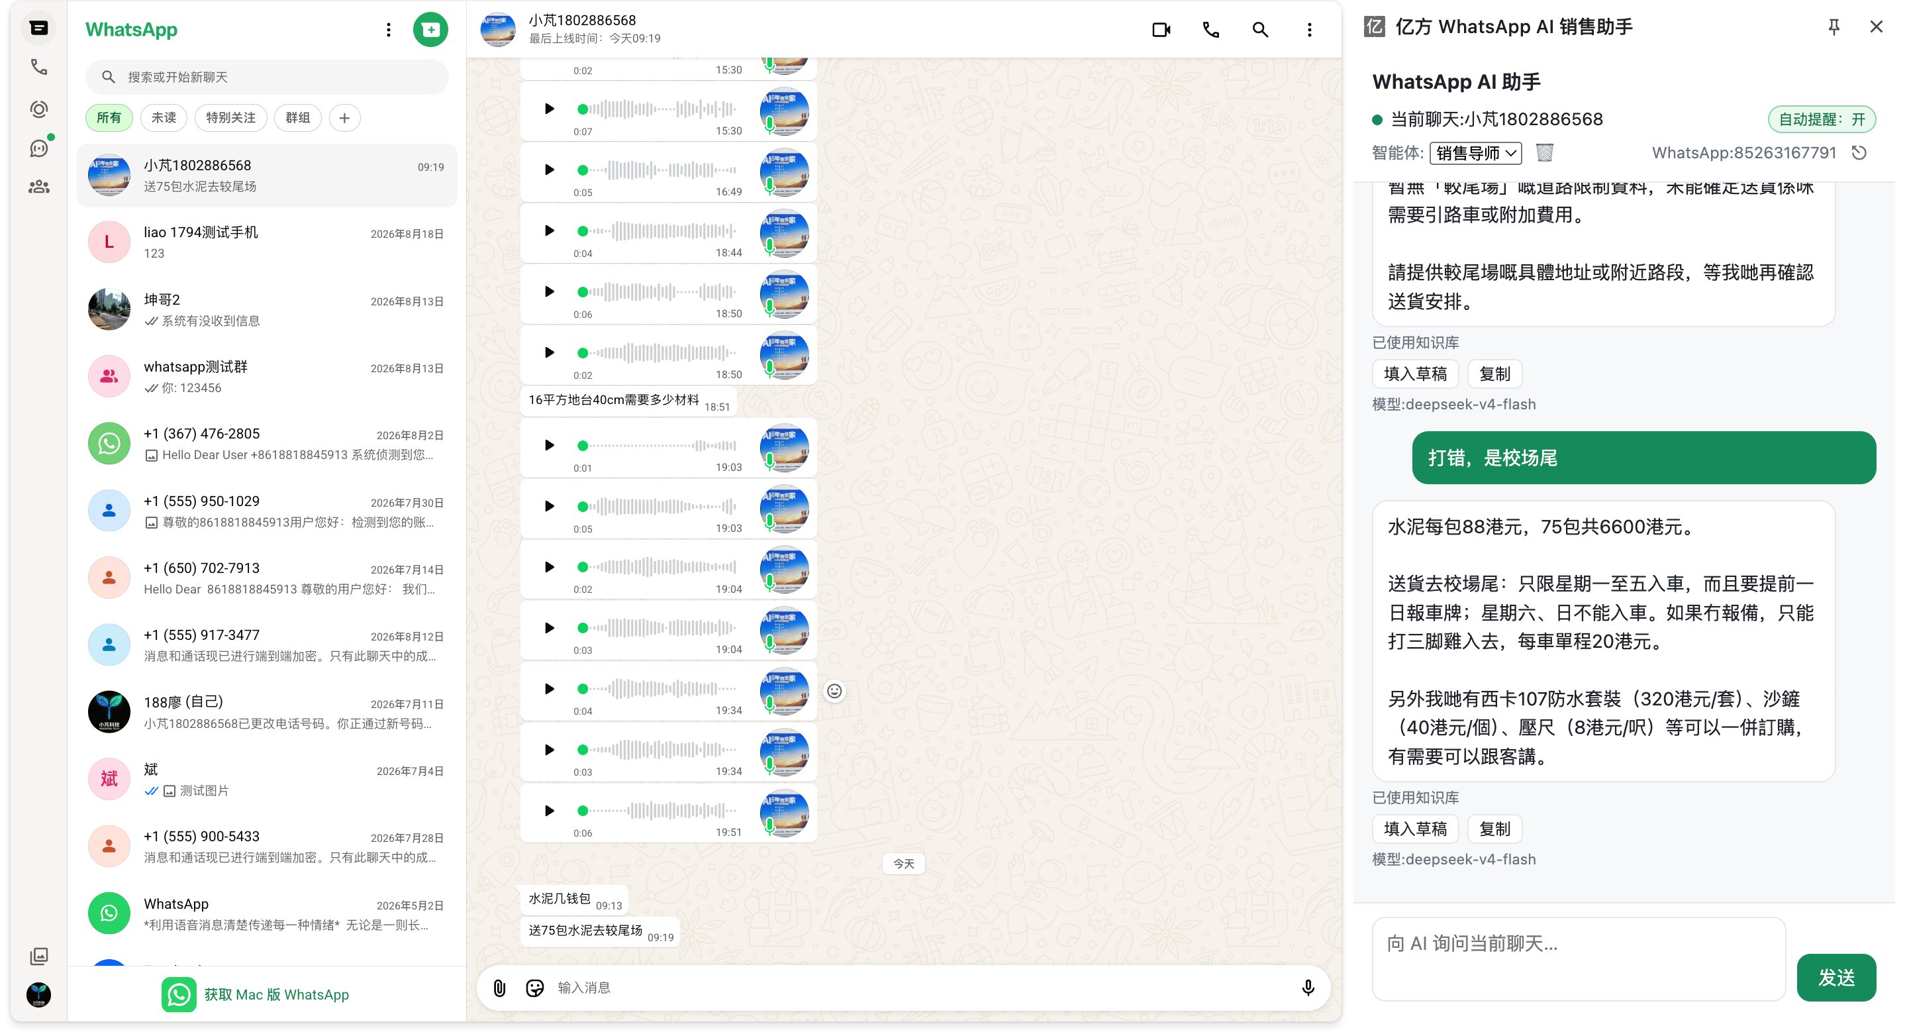
Task: Open the media gallery icon in sidebar
Action: 38,956
